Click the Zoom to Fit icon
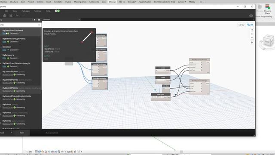The image size is (275, 155). coord(252,30)
